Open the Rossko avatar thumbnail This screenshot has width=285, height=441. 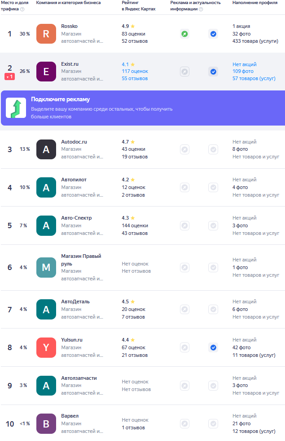(46, 34)
